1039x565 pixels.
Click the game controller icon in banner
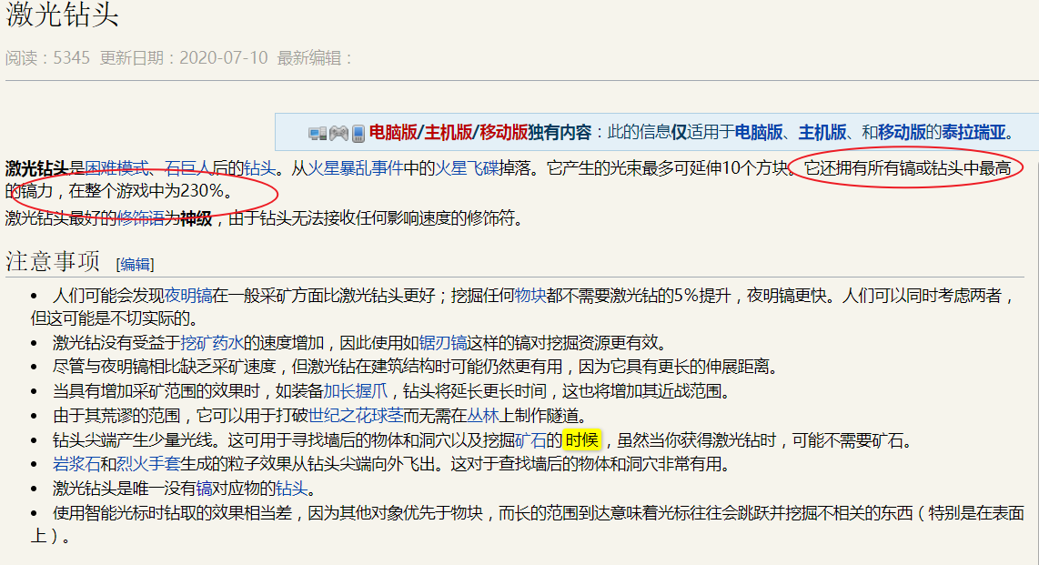click(x=338, y=133)
